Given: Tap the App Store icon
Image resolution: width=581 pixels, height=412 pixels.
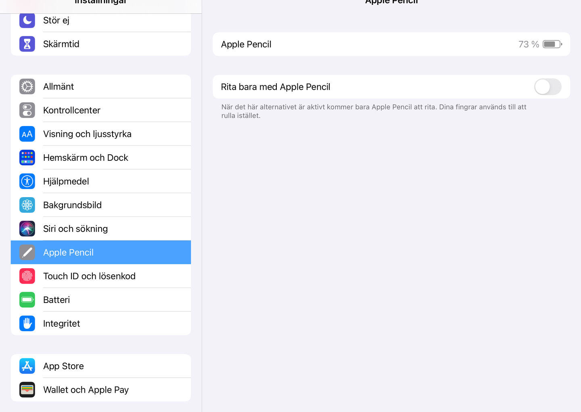Looking at the screenshot, I should click(x=27, y=366).
